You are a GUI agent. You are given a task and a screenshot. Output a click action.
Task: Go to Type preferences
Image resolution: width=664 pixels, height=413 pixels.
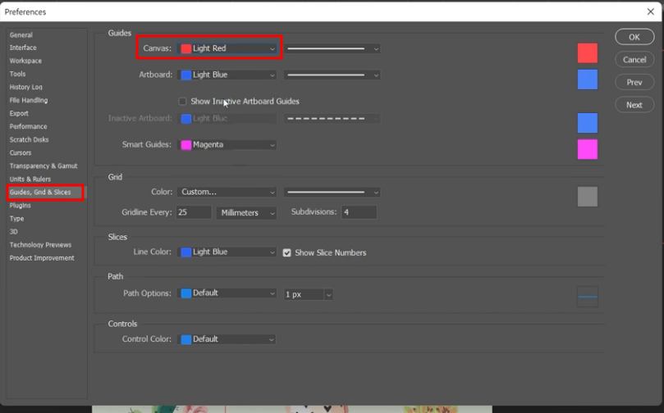17,219
